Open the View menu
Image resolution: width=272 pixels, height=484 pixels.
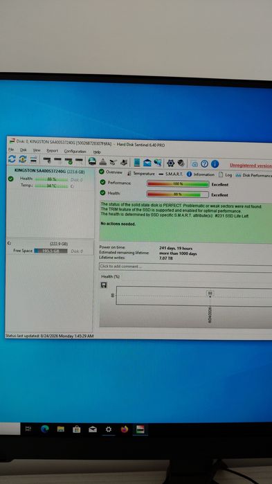37,150
